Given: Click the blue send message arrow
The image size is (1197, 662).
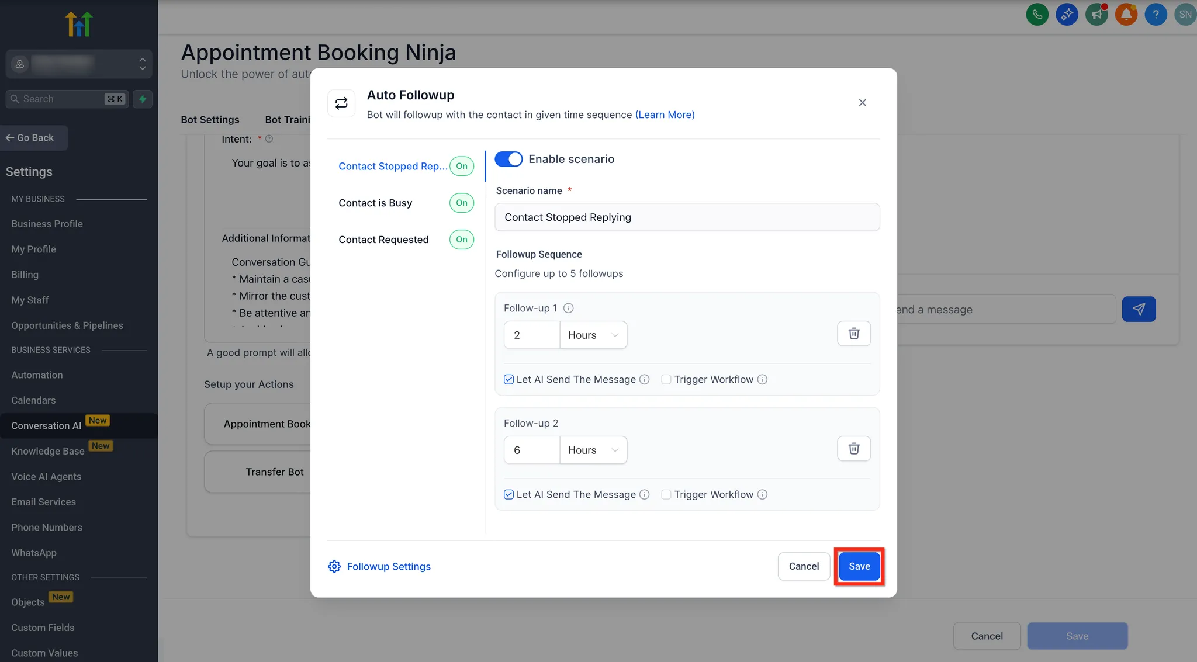Looking at the screenshot, I should click(x=1139, y=309).
